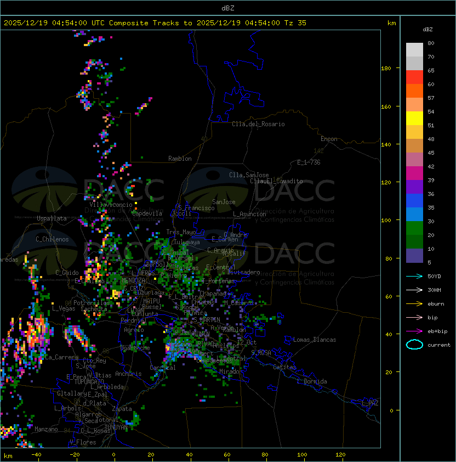The width and height of the screenshot is (456, 462).
Task: Click the intense yellow-orange storm cell near La_Carrera
Action: coord(35,334)
